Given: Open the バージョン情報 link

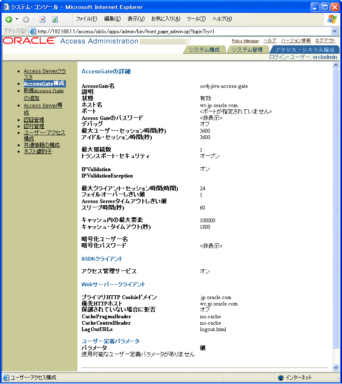Looking at the screenshot, I should pyautogui.click(x=296, y=41).
